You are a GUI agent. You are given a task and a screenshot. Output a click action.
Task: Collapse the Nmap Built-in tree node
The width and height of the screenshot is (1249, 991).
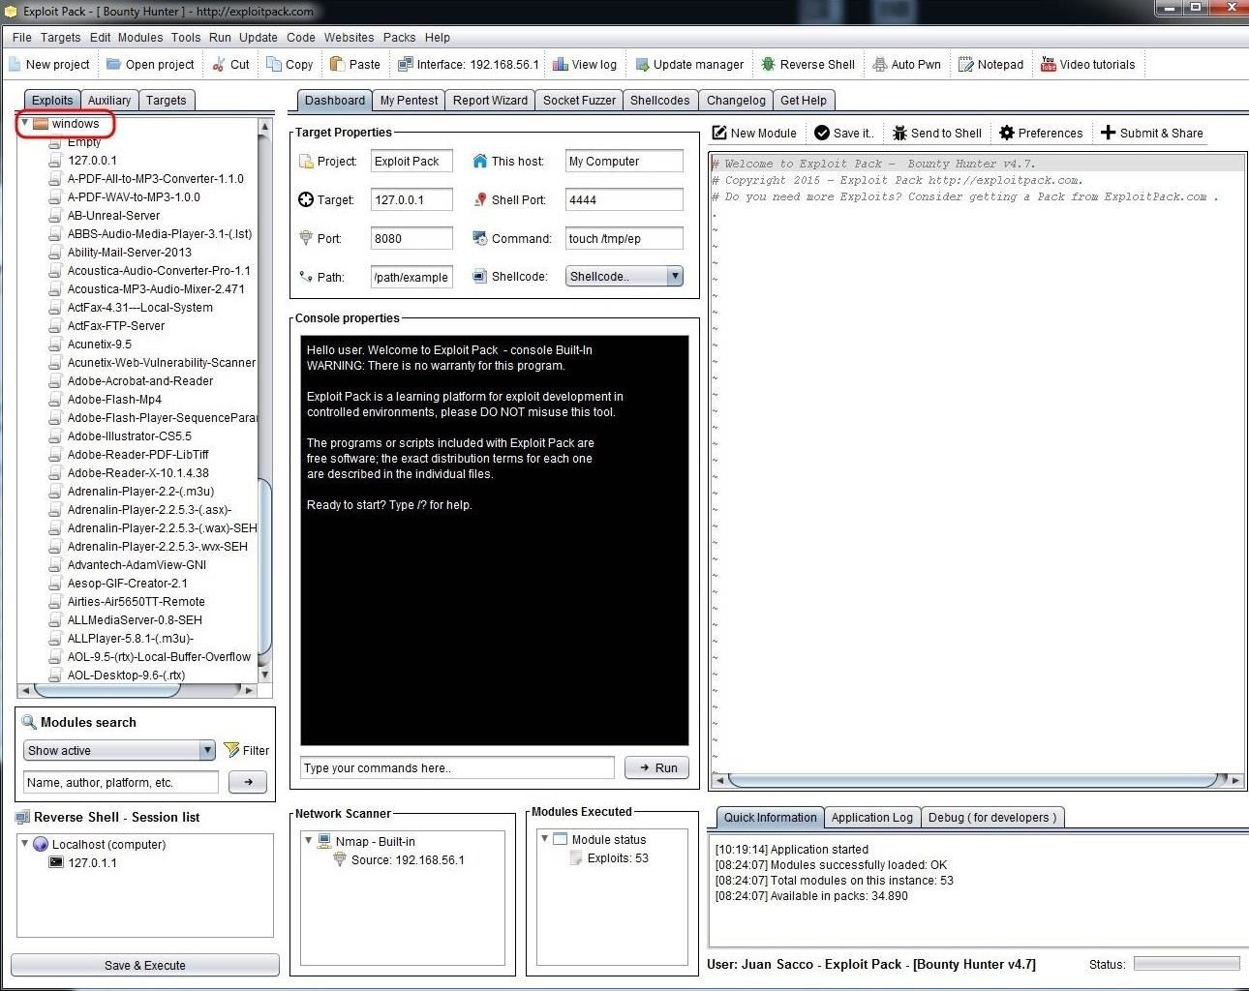pyautogui.click(x=309, y=841)
